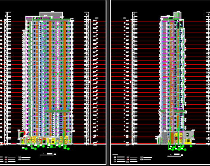
Task: Click the isolated rightmost green grid bubble, right elevation
Action: [191, 146]
